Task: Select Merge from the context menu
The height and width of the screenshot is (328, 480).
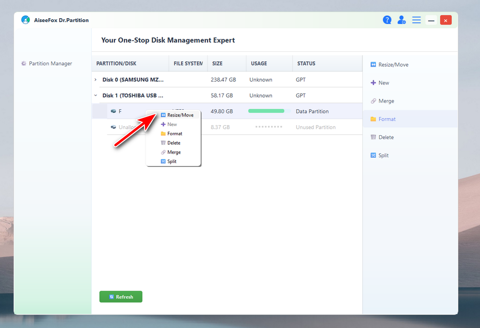Action: click(174, 152)
